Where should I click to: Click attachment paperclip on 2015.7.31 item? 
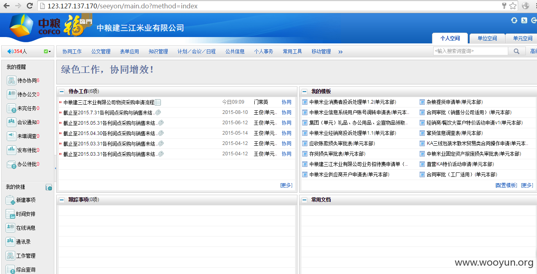158,112
